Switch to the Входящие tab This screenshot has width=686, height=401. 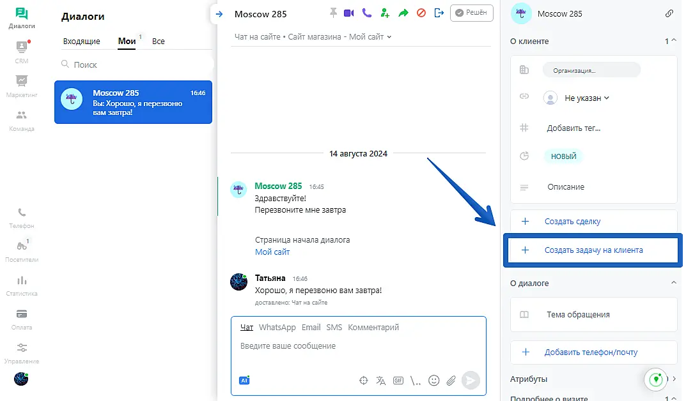pyautogui.click(x=81, y=42)
